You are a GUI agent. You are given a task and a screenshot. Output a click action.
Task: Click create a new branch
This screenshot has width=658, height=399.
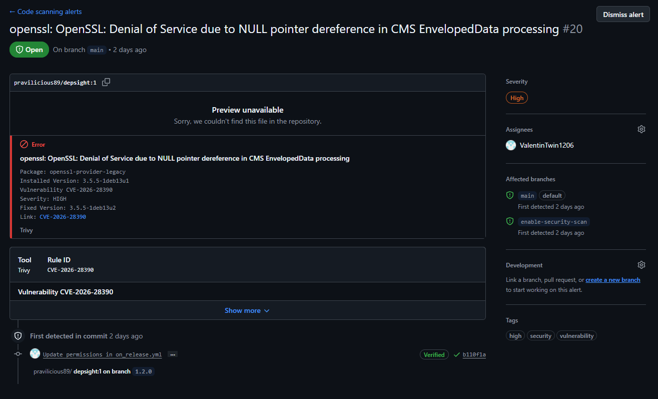pos(612,279)
